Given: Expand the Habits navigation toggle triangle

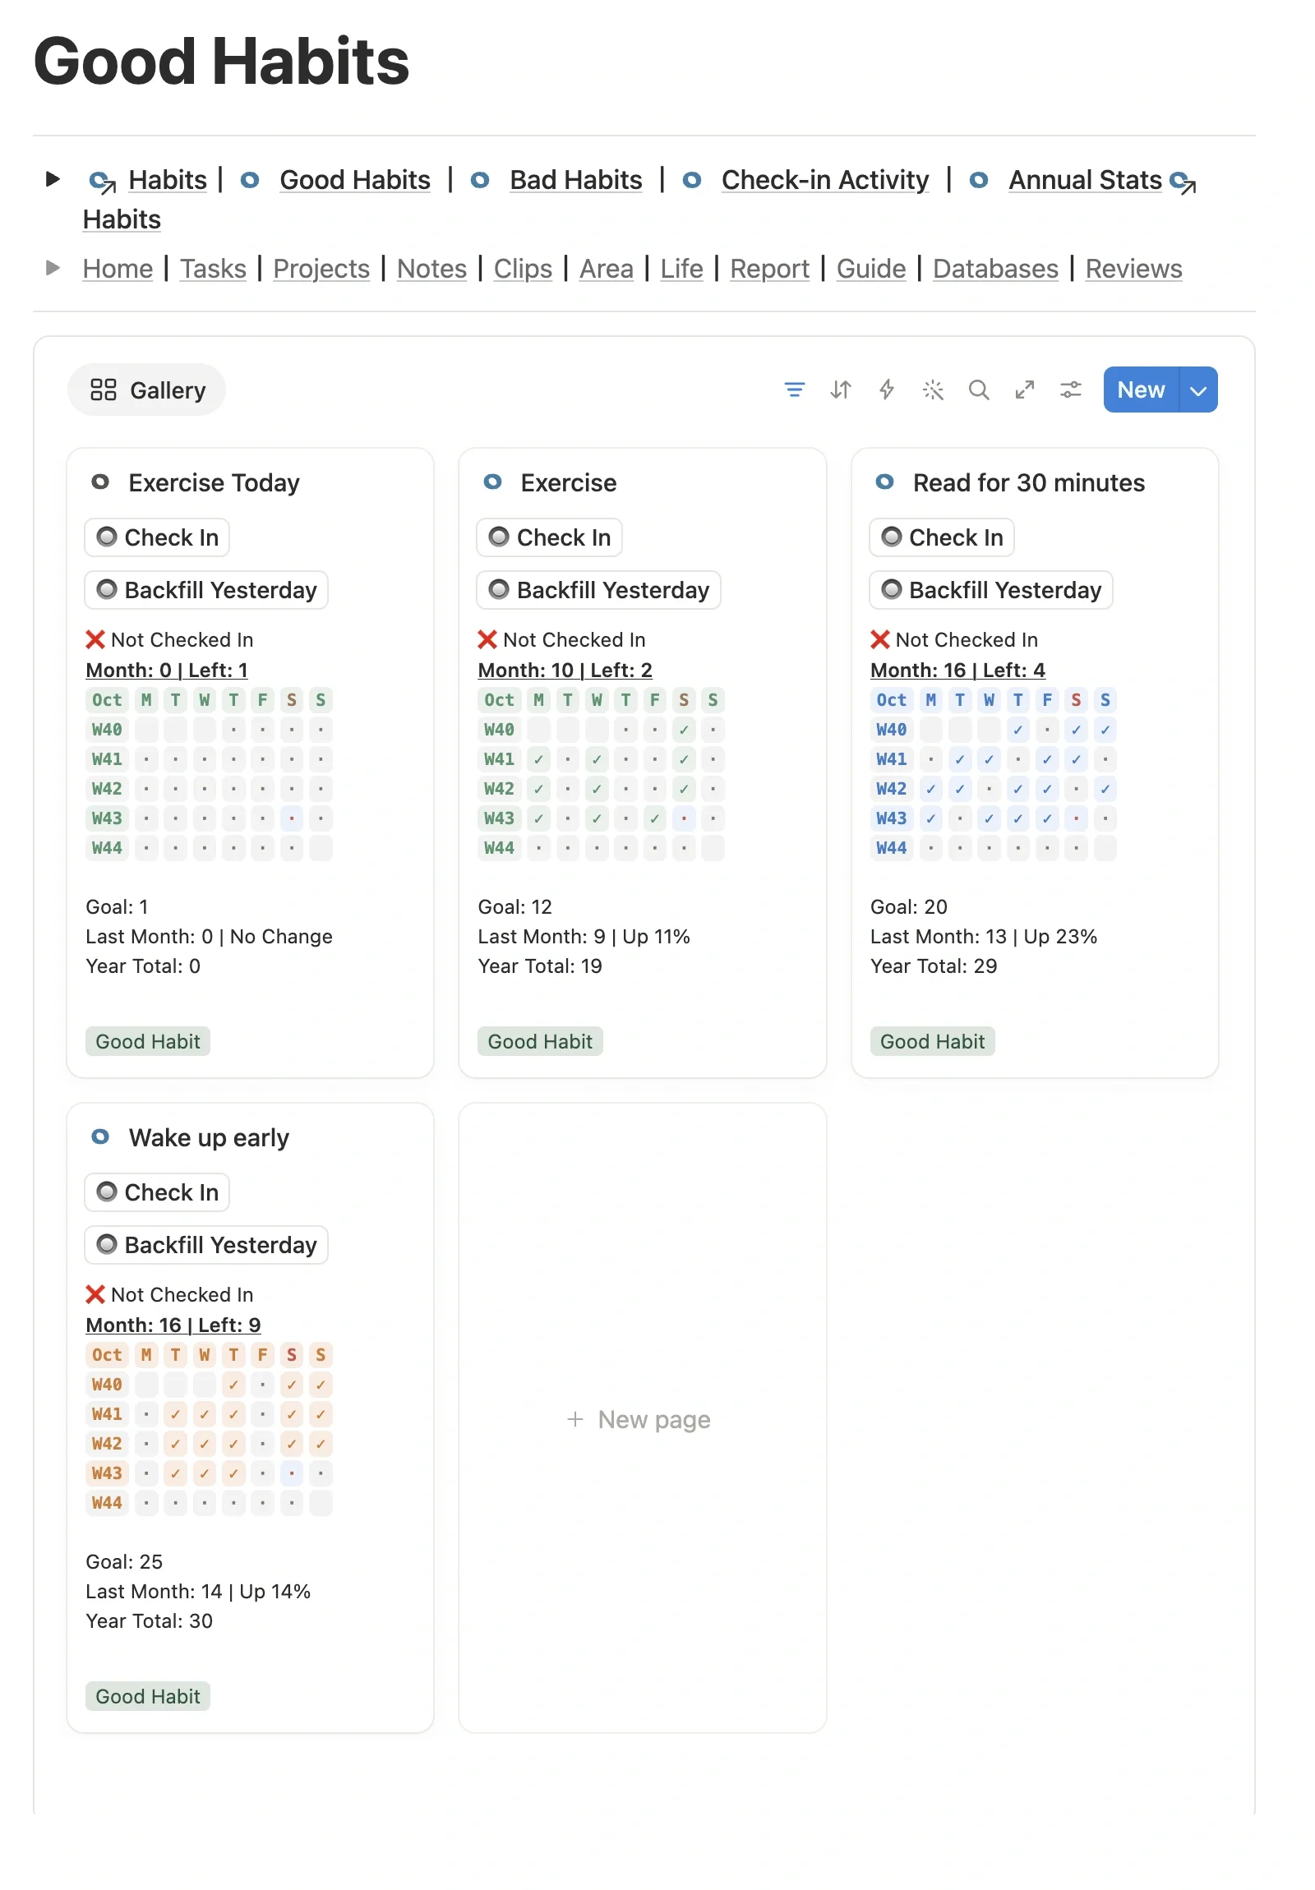Looking at the screenshot, I should coord(53,178).
